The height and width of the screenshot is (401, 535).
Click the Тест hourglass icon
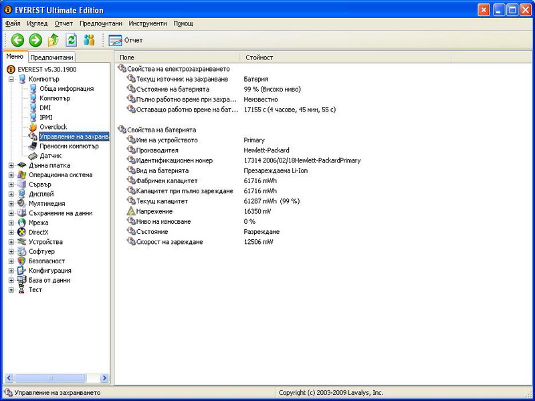pos(21,289)
